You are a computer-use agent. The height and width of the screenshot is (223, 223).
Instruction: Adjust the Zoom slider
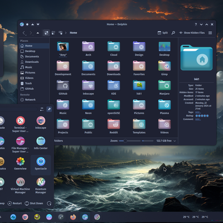(130, 141)
